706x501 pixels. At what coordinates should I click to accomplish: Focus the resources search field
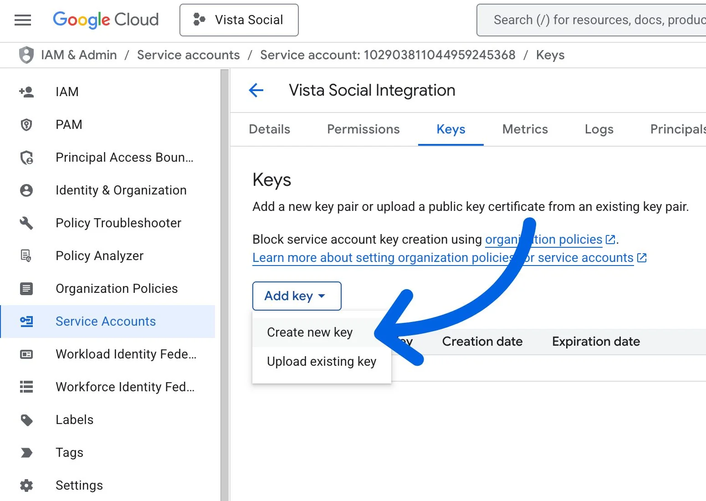point(591,20)
